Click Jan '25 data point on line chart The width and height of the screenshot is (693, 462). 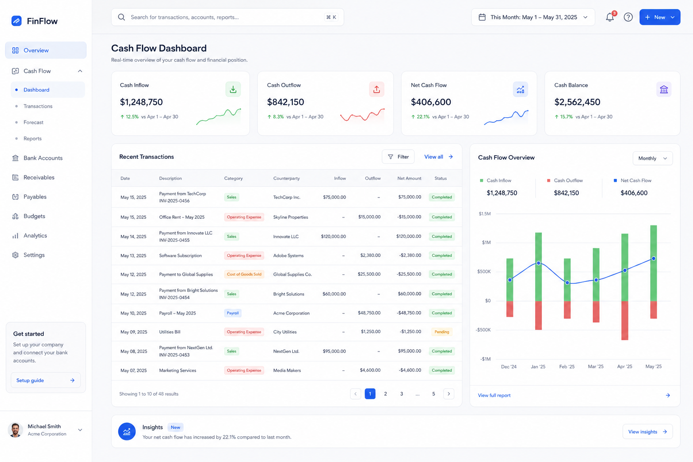(538, 263)
